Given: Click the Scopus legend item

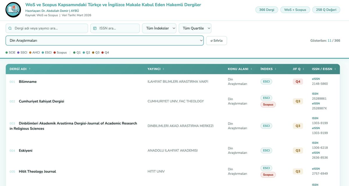Looking at the screenshot, I should tap(60, 53).
